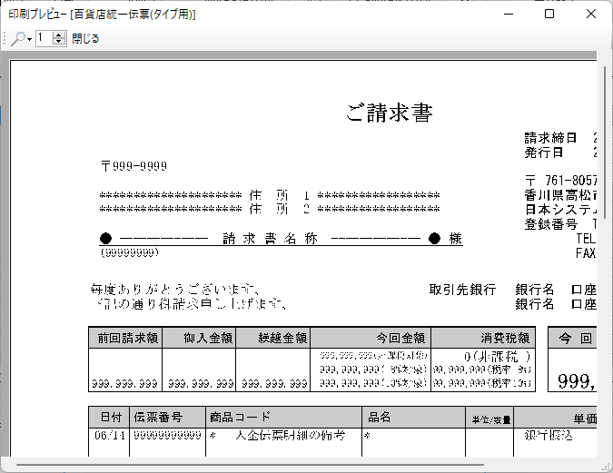Click the 〒999-9999 postal code text
This screenshot has height=473, width=613.
(x=134, y=166)
